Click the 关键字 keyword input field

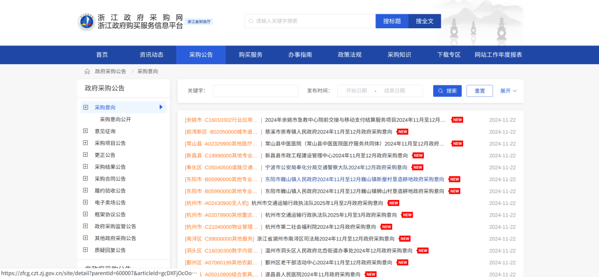click(x=255, y=91)
